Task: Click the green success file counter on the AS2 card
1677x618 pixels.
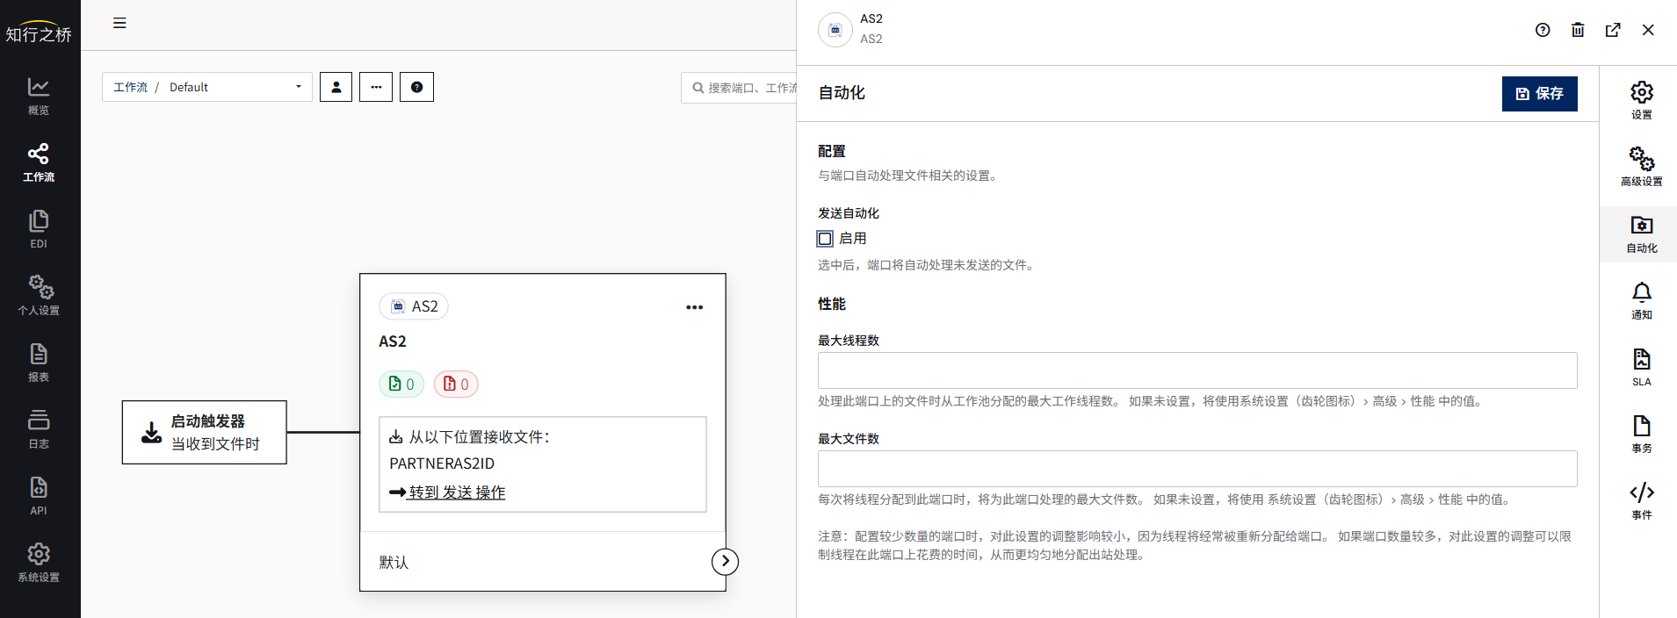Action: (x=401, y=384)
